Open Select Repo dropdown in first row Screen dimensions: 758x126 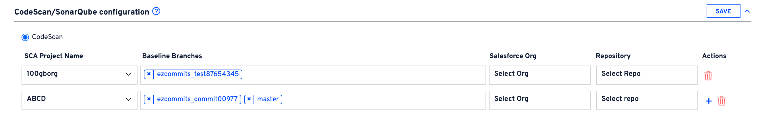tap(647, 75)
